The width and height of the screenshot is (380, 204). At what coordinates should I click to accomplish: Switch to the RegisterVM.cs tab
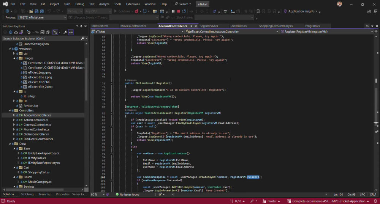209,26
